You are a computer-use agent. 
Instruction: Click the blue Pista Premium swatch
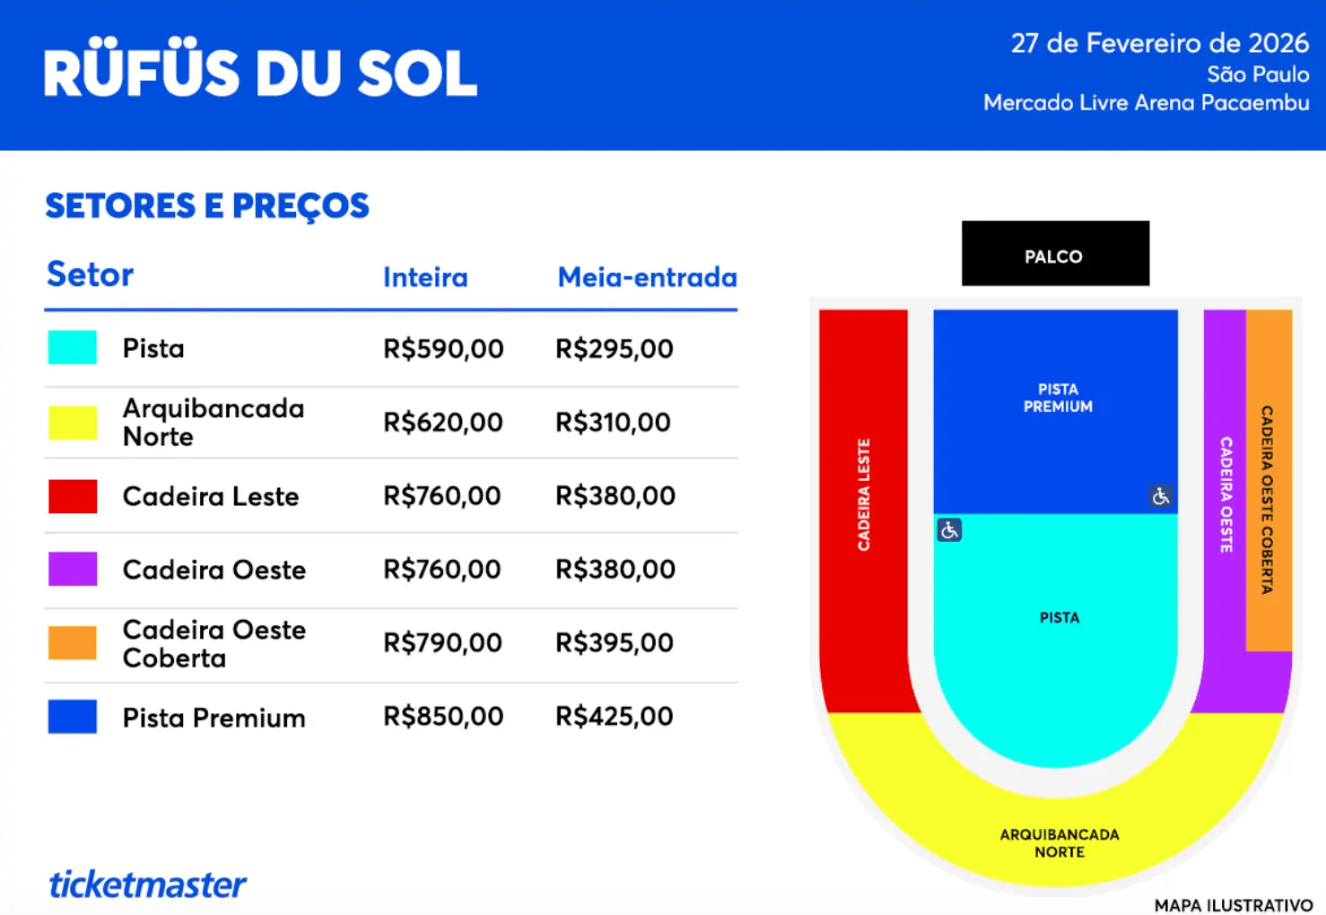[x=72, y=717]
